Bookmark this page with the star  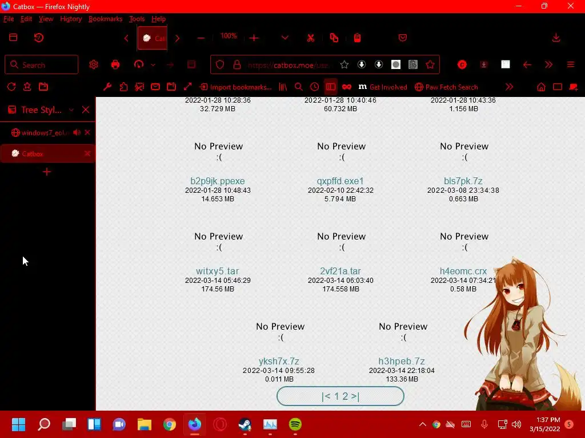344,65
